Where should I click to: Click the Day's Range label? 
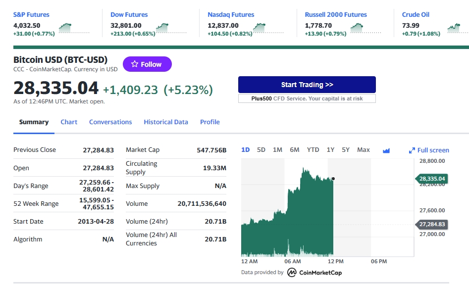[31, 186]
